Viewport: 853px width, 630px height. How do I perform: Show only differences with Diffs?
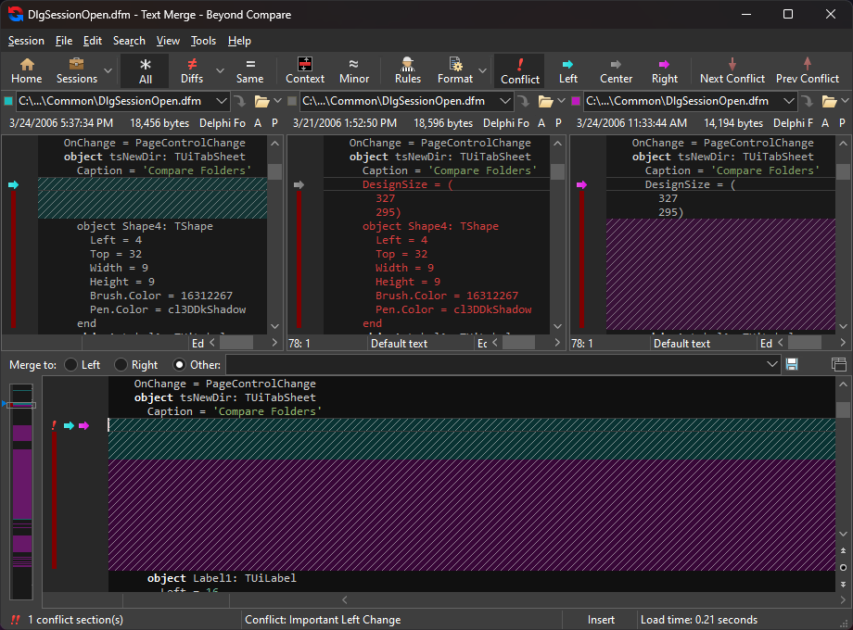(192, 70)
